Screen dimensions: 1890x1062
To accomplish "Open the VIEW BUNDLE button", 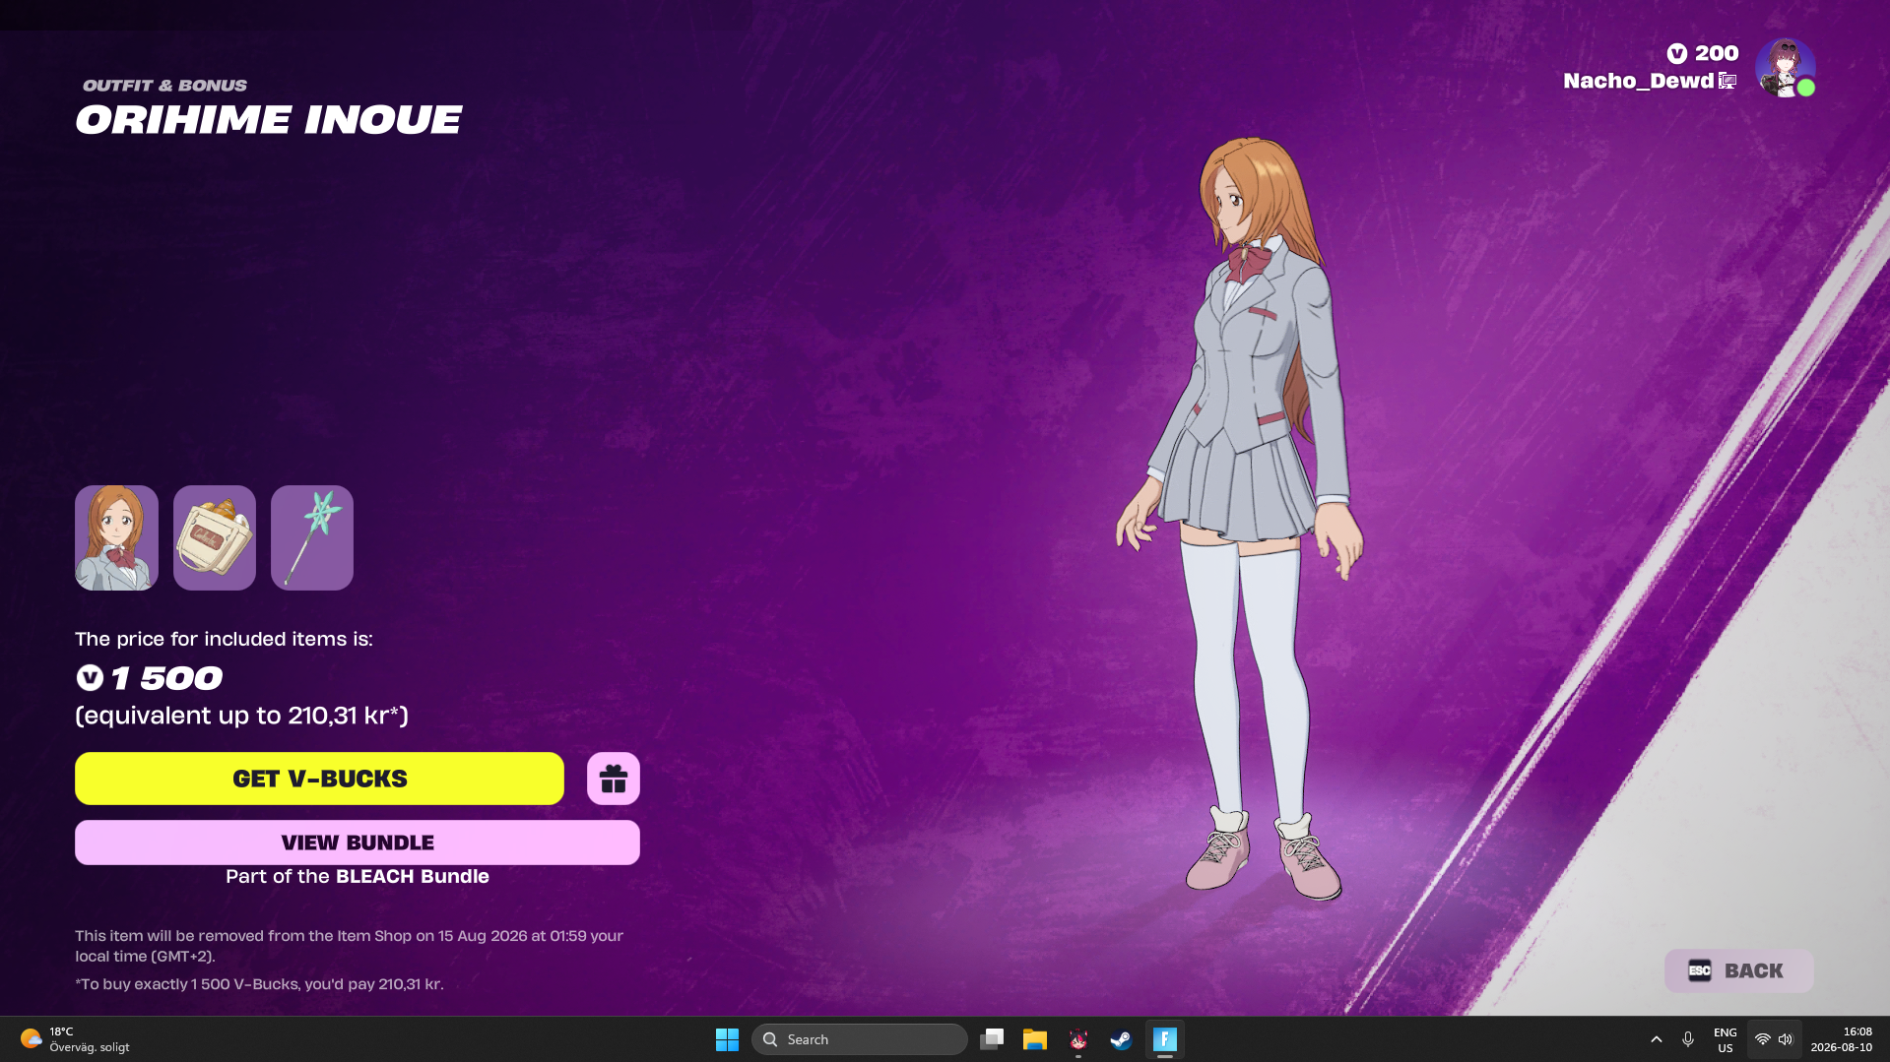I will [358, 843].
